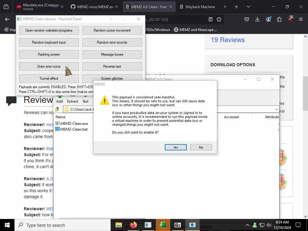Viewport: 308px width, 231px height.
Task: Open the extensions puzzle icon
Action: pyautogui.click(x=279, y=19)
